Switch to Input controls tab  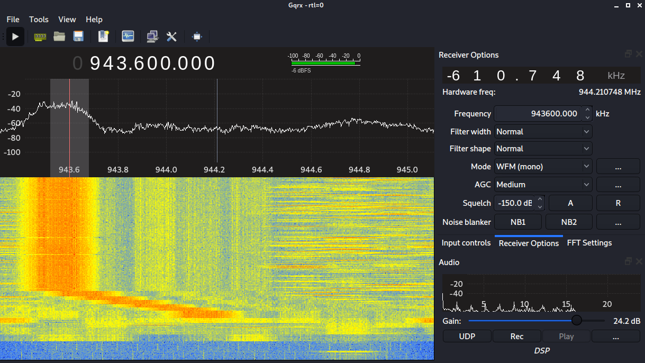tap(466, 243)
